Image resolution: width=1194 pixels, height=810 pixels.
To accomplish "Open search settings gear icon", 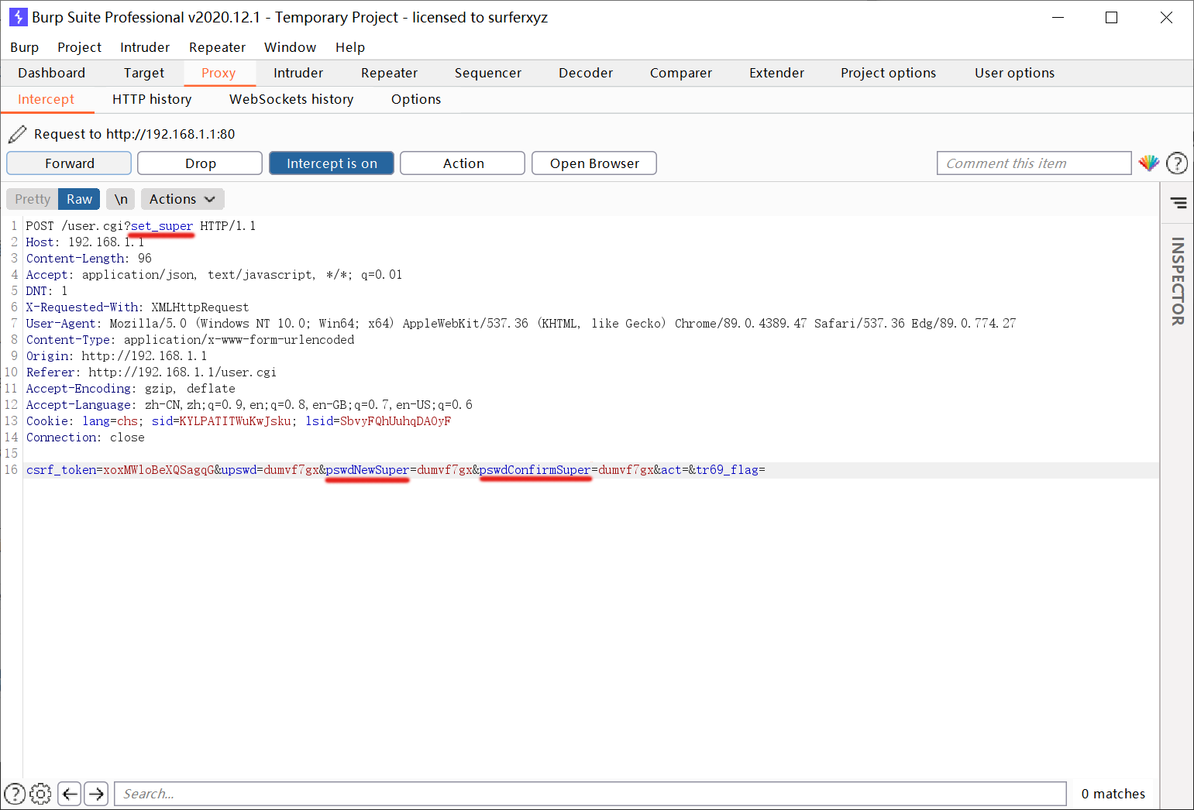I will point(41,794).
